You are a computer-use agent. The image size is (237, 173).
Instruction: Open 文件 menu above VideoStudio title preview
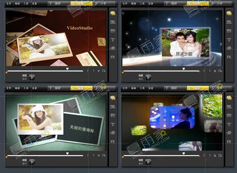(9, 3)
